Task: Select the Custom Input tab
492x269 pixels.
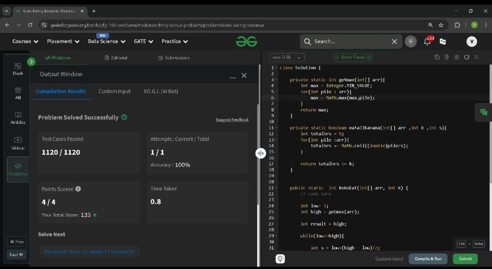Action: point(115,91)
